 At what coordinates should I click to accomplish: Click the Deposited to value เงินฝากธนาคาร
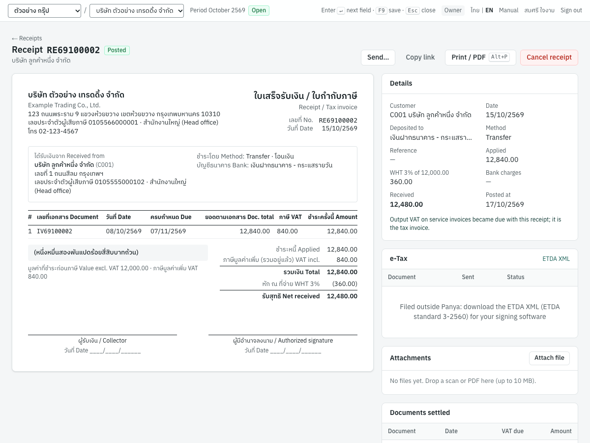coord(431,137)
